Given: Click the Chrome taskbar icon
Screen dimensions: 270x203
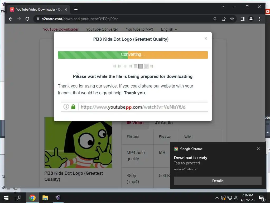Looking at the screenshot, I should (32, 198).
